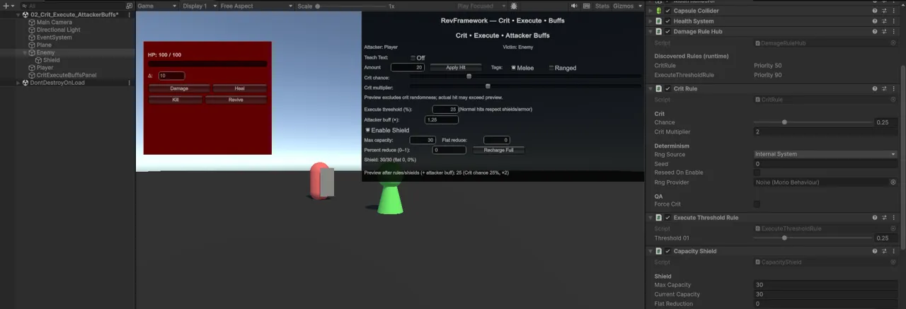Enable the Force Crit checkbox

tap(757, 204)
